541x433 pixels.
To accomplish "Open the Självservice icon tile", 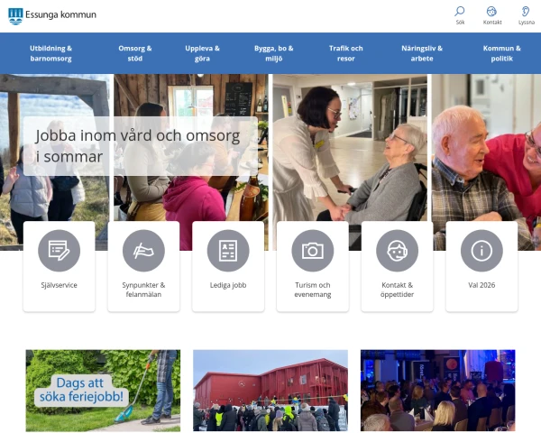I will click(x=60, y=251).
